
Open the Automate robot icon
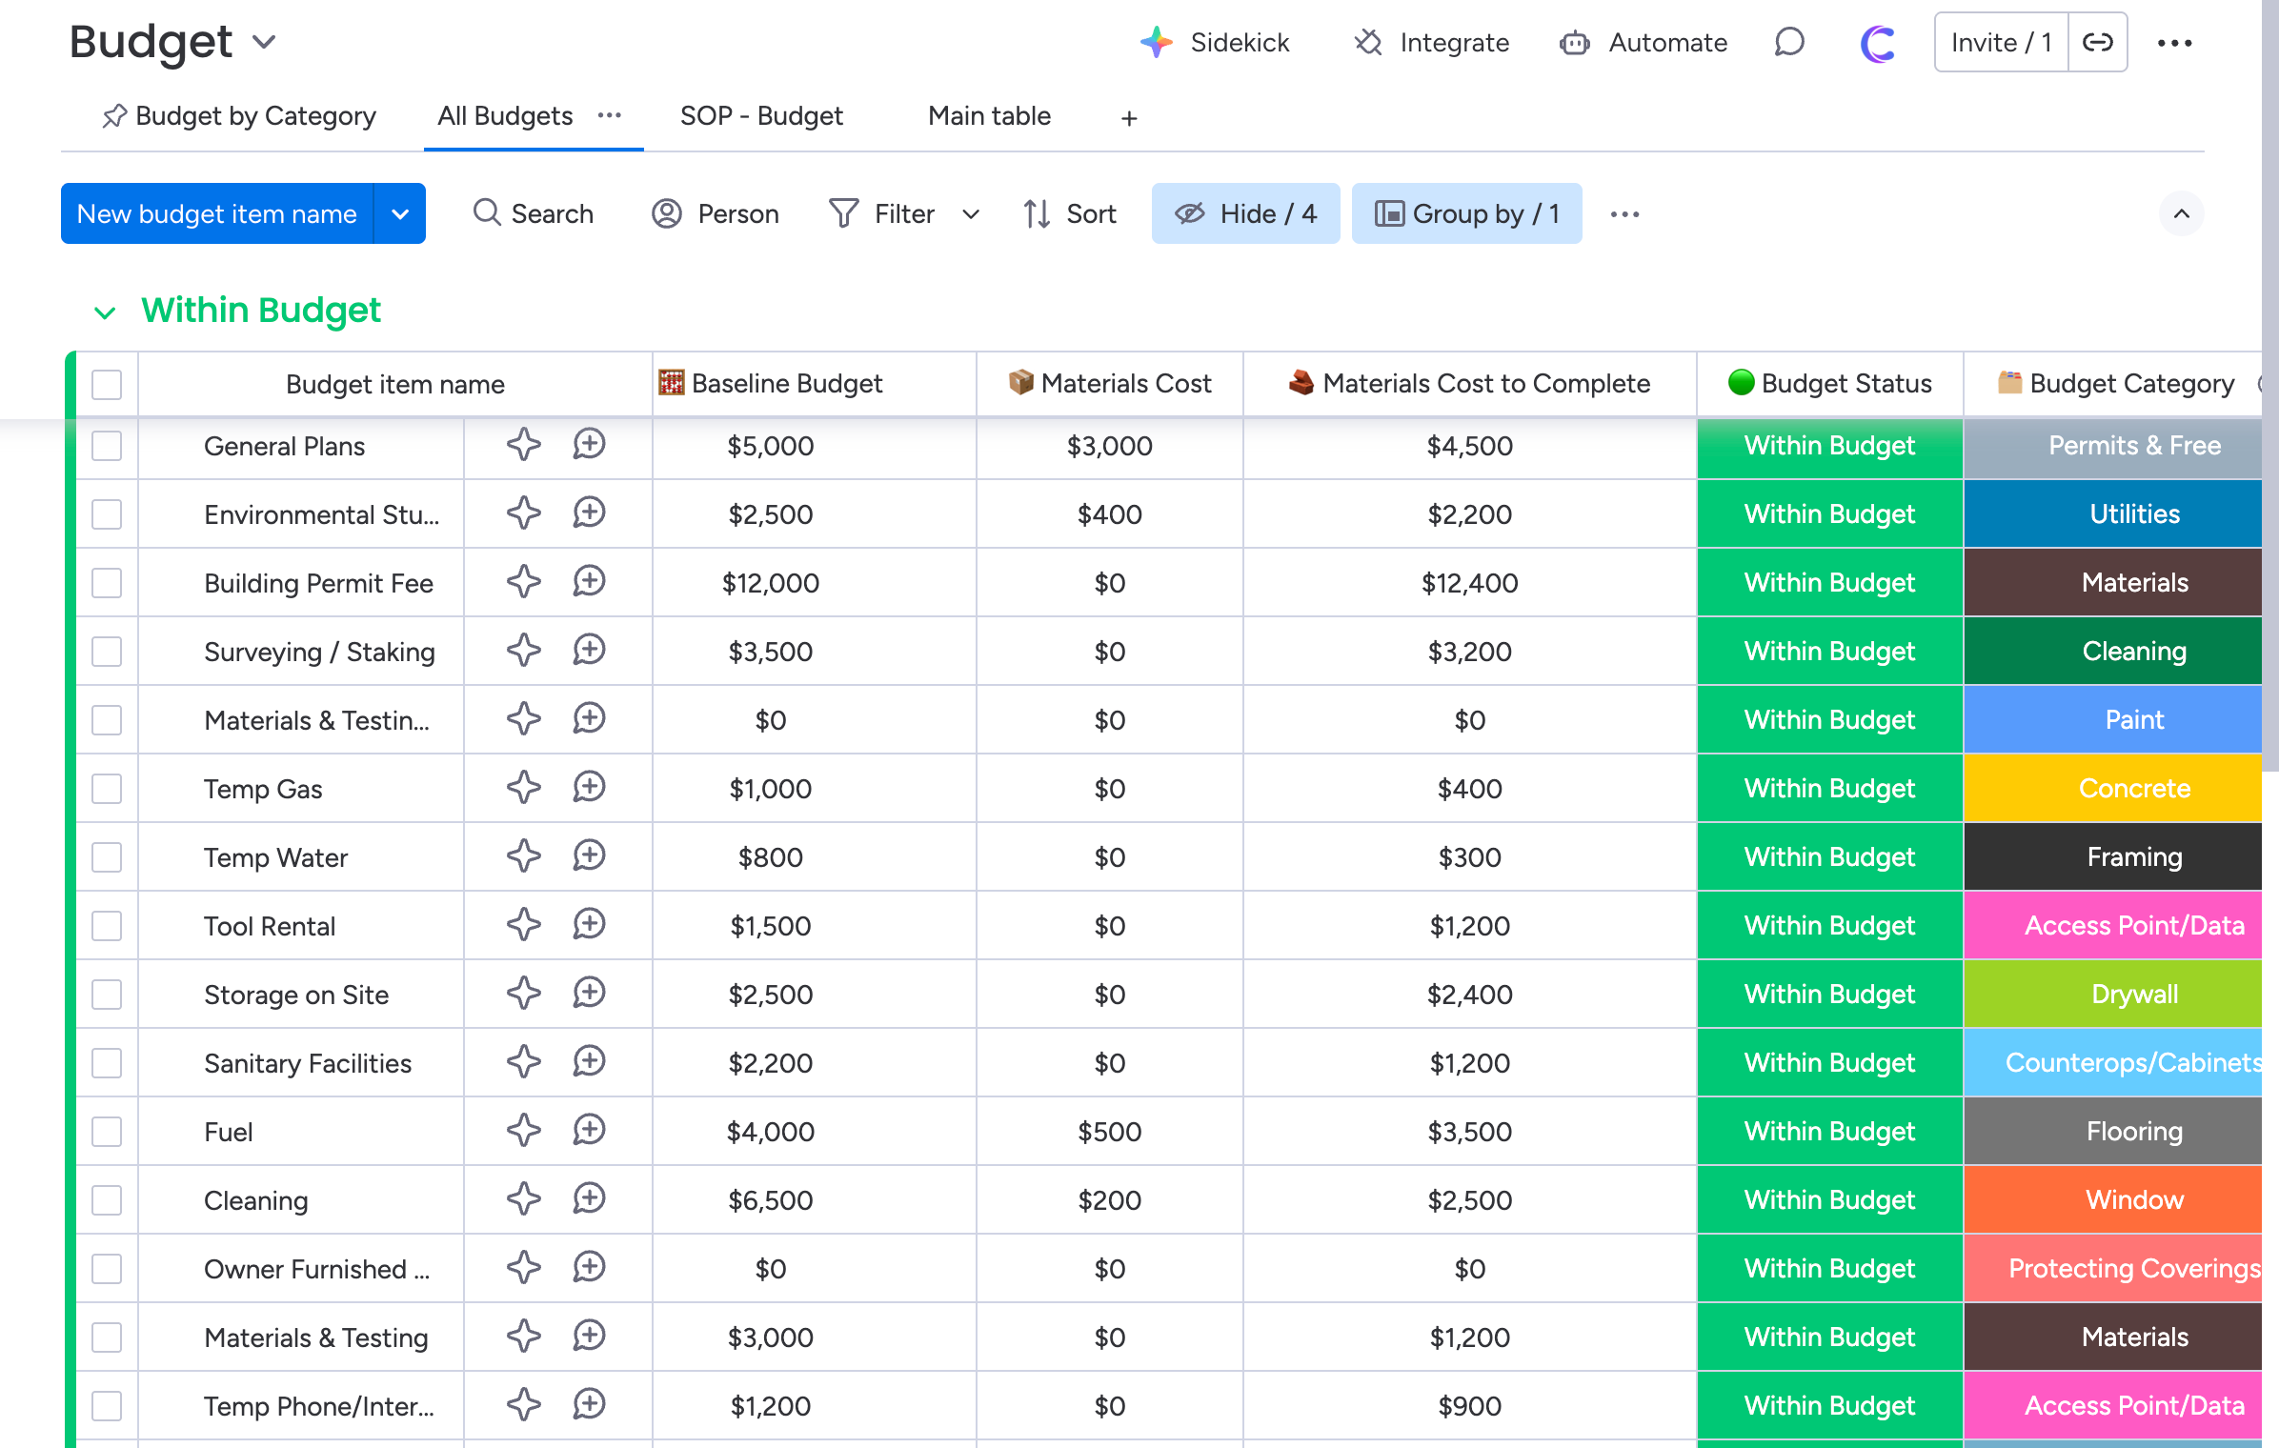point(1574,42)
